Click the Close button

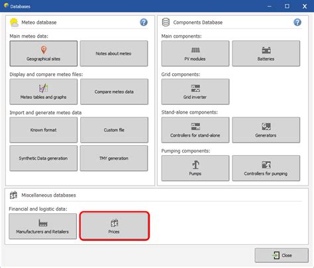282,255
